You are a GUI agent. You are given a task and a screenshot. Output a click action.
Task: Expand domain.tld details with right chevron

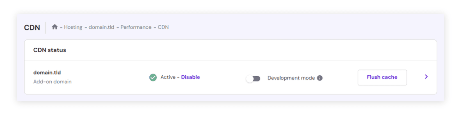(426, 77)
